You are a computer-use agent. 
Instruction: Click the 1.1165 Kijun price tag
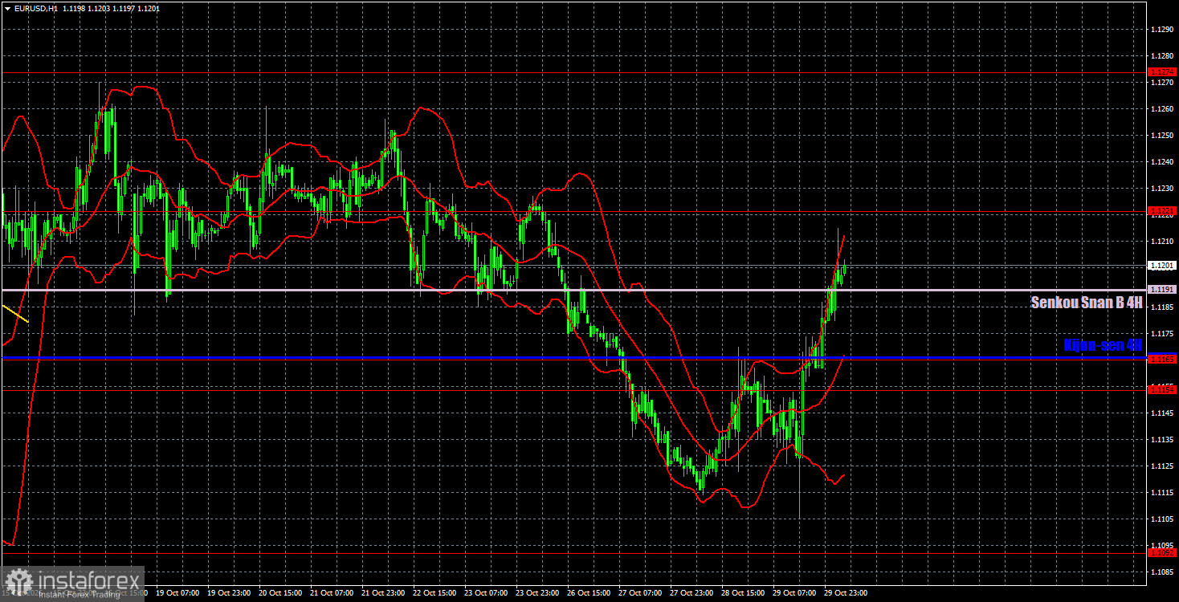pyautogui.click(x=1162, y=359)
